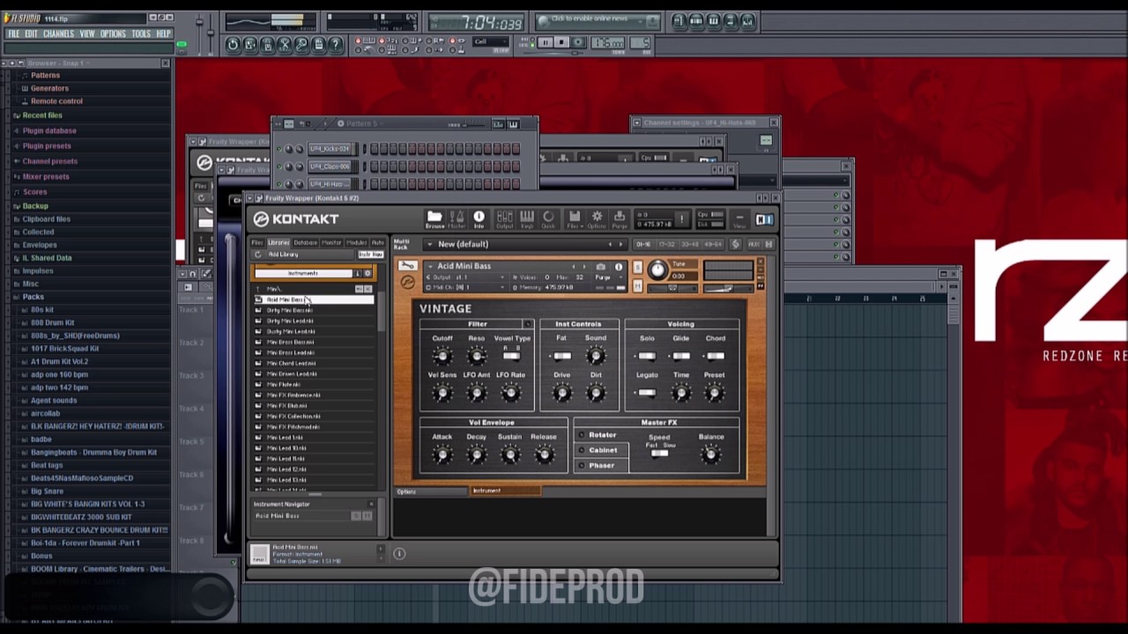1128x634 pixels.
Task: Click the info icon in Kontakt status bar
Action: point(399,553)
